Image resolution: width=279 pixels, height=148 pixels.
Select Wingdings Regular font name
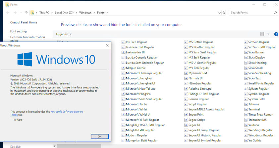coord(261,135)
